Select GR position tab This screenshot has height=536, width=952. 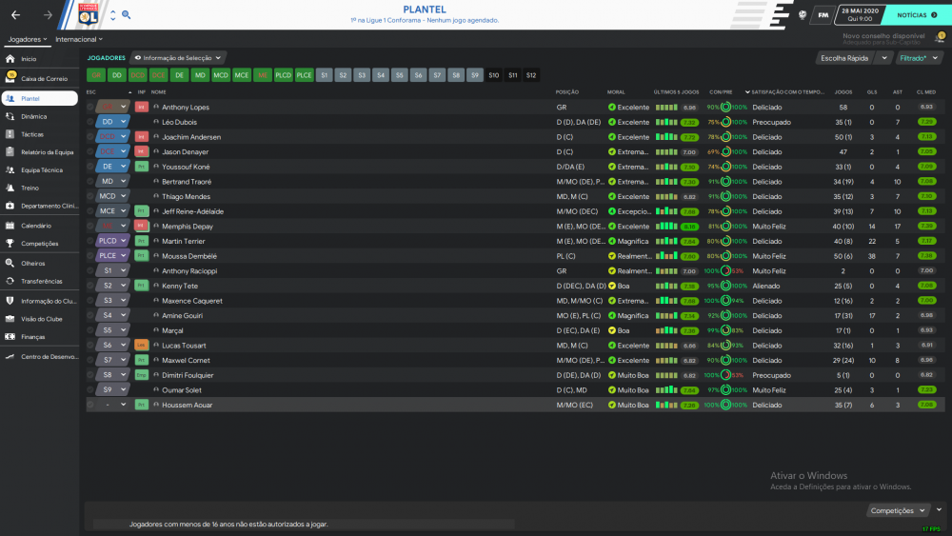click(96, 75)
